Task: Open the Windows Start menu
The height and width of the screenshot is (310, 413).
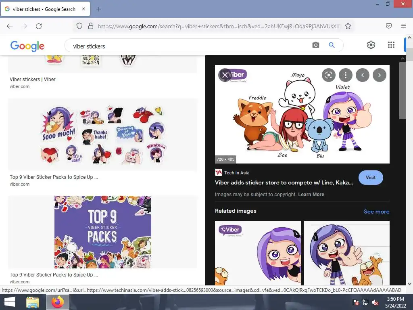Action: pyautogui.click(x=10, y=302)
